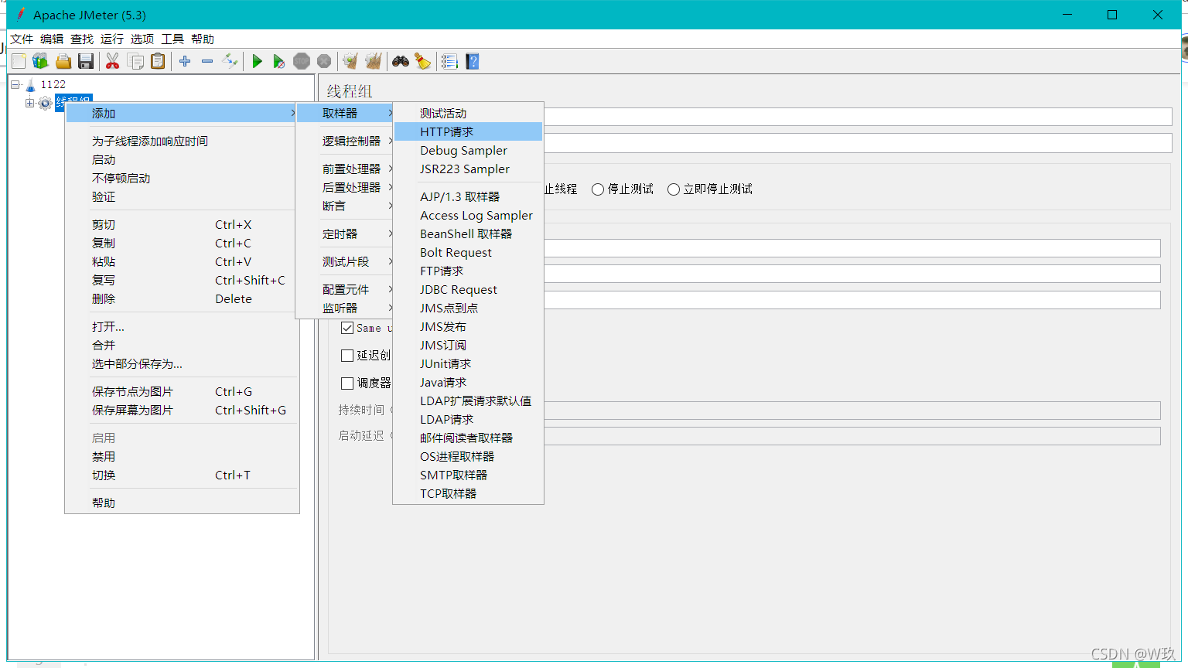Click the Open file folder icon
The image size is (1188, 668).
63,61
